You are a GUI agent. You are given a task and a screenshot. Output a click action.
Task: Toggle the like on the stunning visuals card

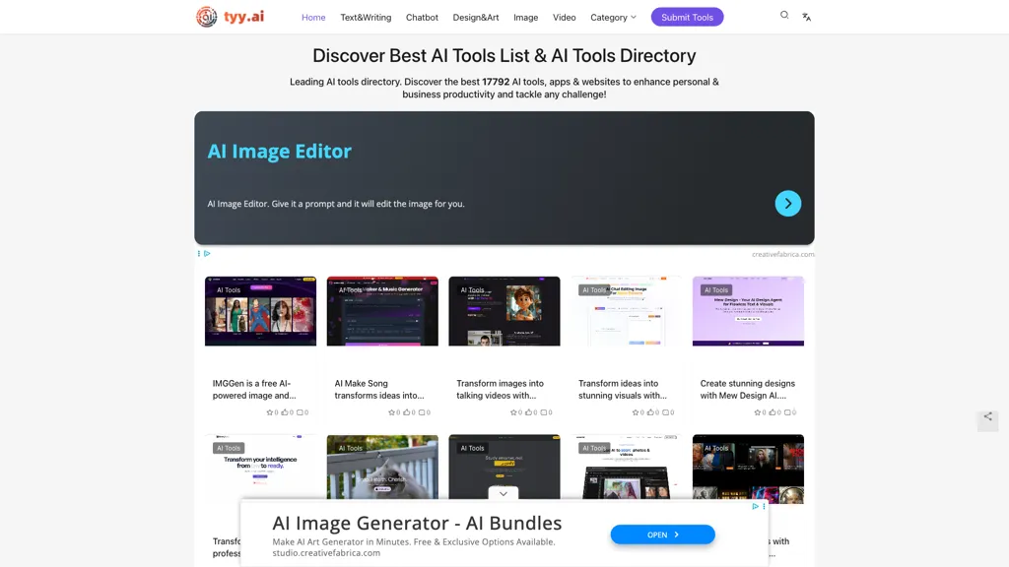pyautogui.click(x=652, y=411)
